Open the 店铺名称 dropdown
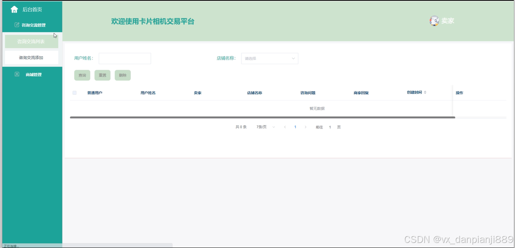Image resolution: width=515 pixels, height=248 pixels. click(x=270, y=58)
